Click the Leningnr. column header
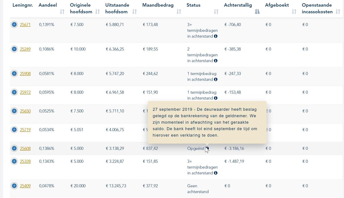 click(x=23, y=5)
